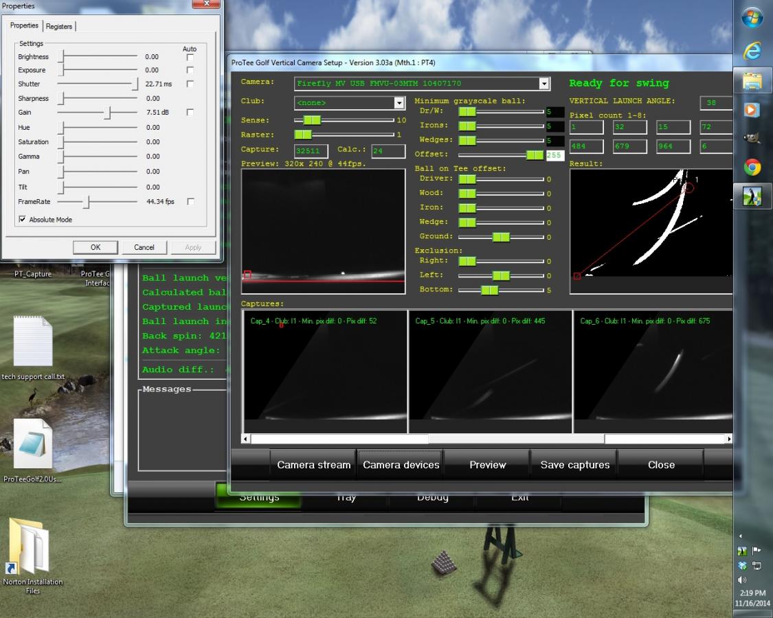Click the camera preview image
The height and width of the screenshot is (618, 773).
(324, 231)
